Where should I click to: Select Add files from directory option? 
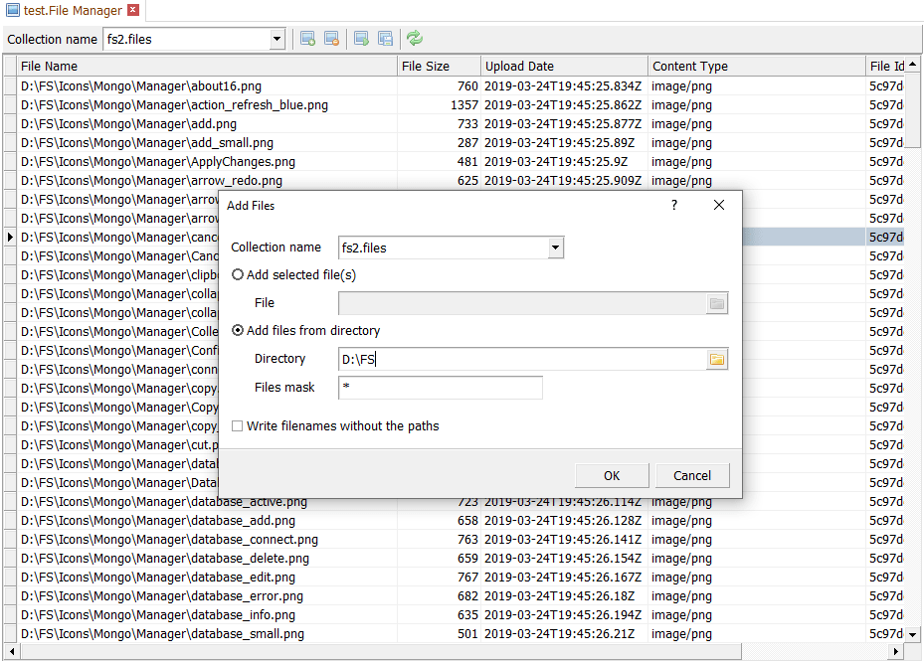coord(238,330)
